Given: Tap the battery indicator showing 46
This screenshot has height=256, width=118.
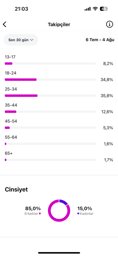Looking at the screenshot, I should click(104, 9).
